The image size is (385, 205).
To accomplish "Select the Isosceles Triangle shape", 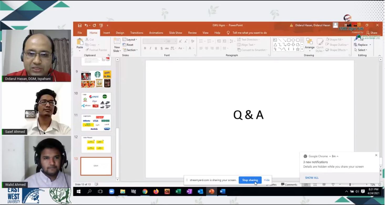I will point(275,45).
